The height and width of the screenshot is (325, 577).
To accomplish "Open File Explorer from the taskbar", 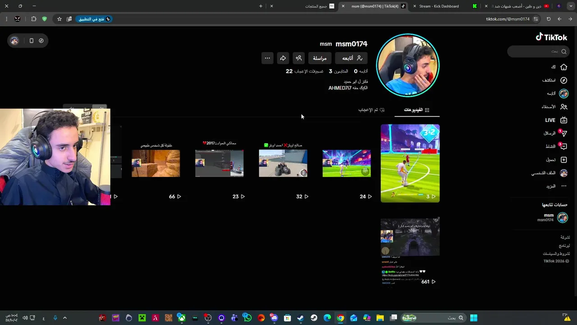I will click(380, 318).
